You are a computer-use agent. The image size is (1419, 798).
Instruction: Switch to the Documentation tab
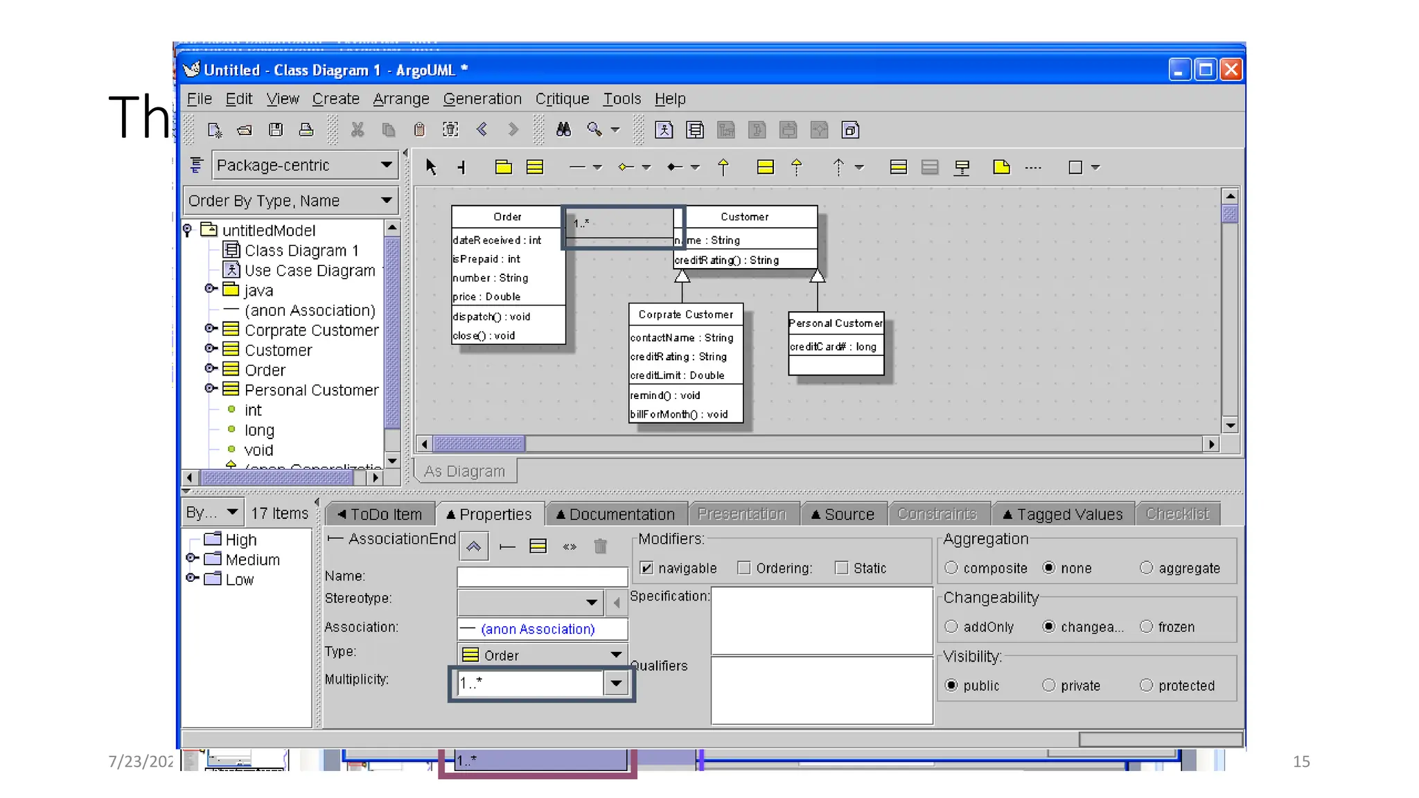pos(616,515)
